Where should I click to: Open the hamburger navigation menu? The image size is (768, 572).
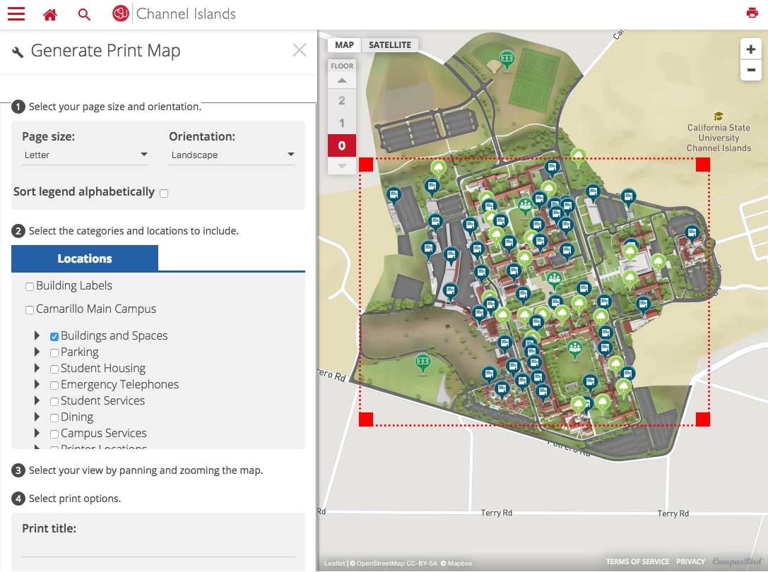pos(16,13)
